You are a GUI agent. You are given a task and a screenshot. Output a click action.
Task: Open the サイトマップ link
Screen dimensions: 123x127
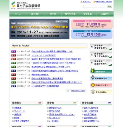(x=87, y=2)
